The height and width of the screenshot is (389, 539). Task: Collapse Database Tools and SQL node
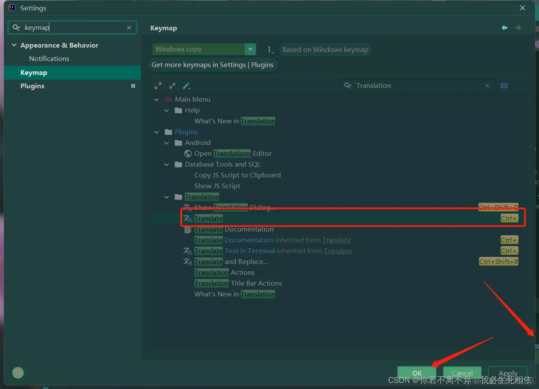pos(167,164)
